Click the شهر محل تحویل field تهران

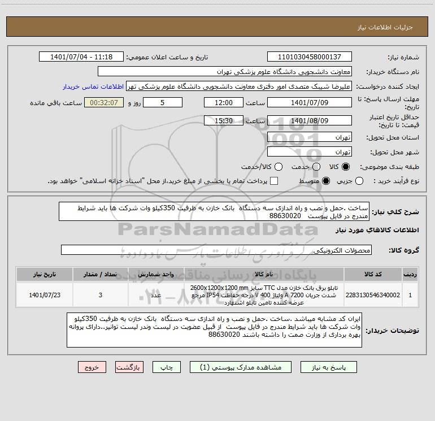tap(310, 152)
